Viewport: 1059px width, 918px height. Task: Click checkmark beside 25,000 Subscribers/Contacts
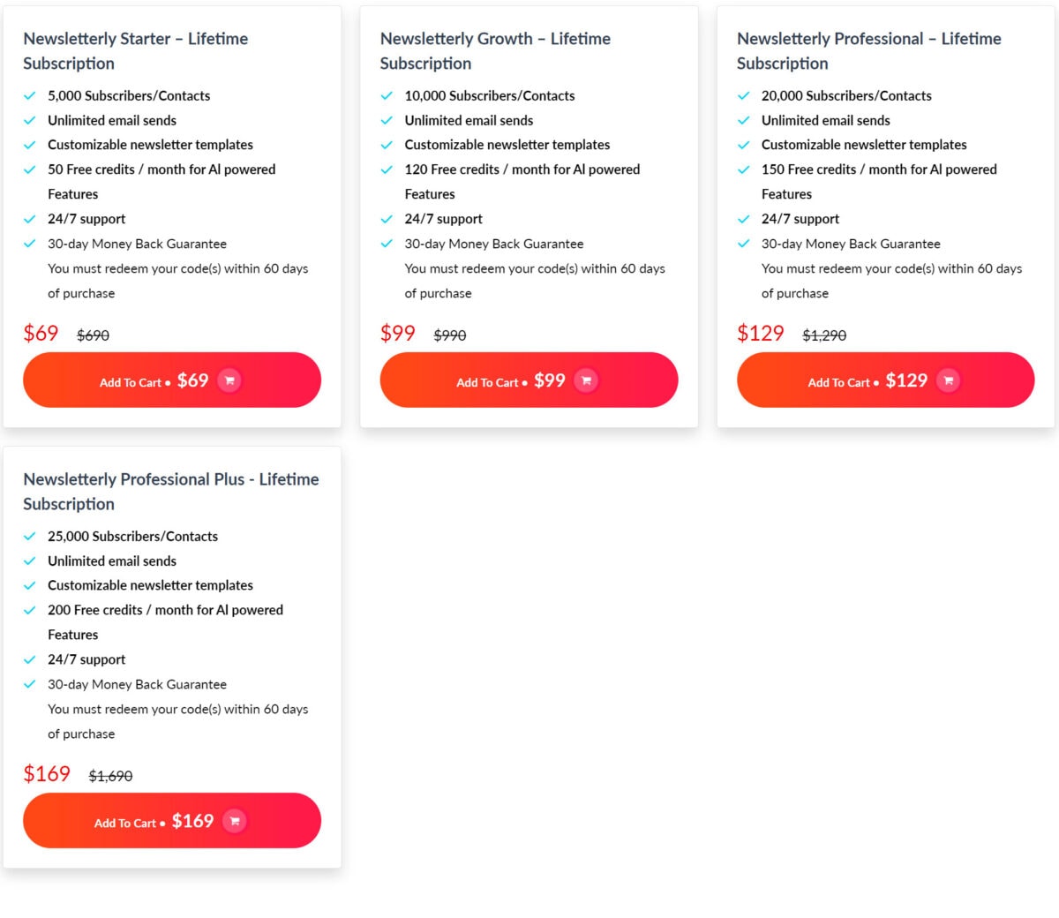tap(29, 536)
